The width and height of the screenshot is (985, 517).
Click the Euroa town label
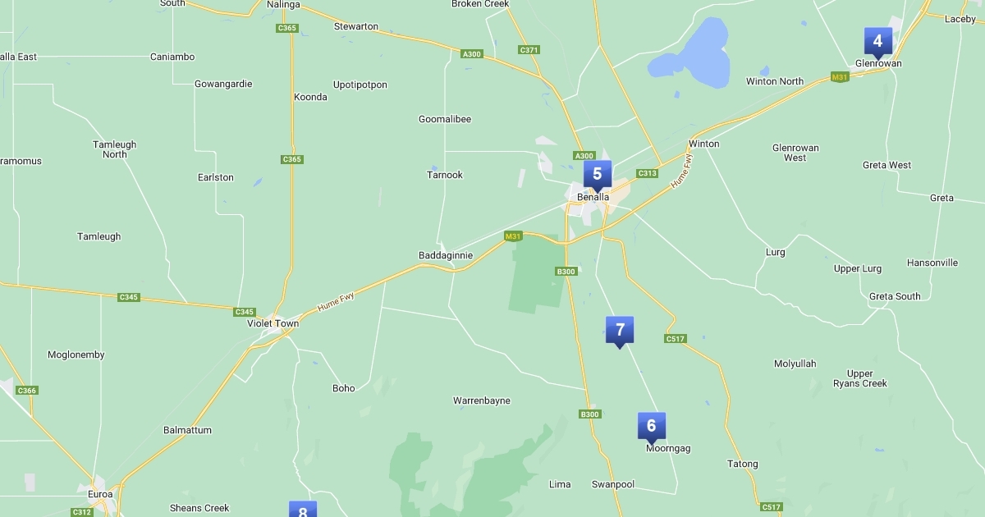(100, 495)
